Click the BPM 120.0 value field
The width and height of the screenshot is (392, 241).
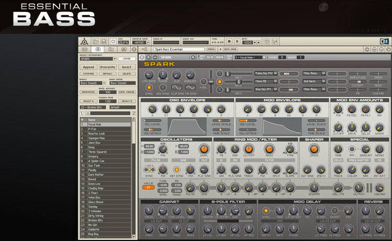(x=247, y=43)
